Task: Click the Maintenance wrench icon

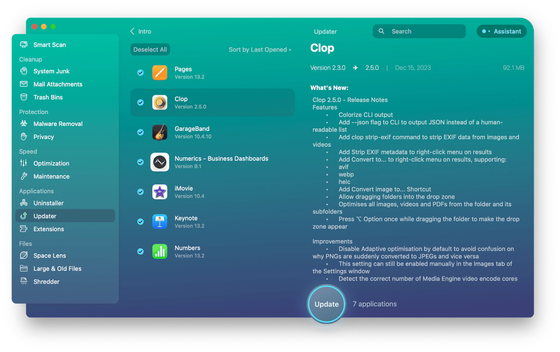Action: (24, 176)
